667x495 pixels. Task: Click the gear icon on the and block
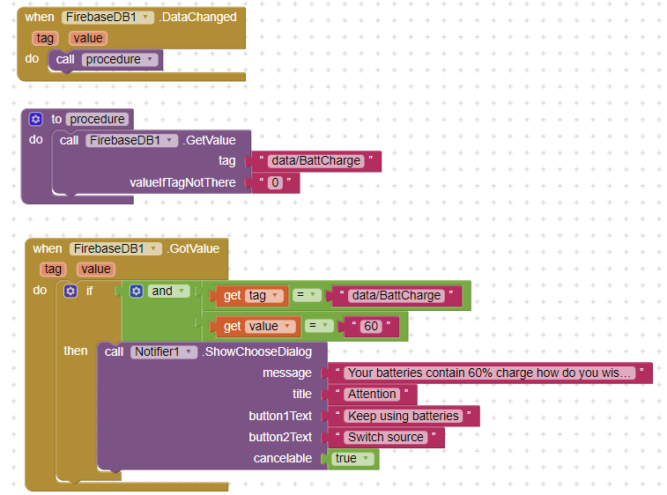(x=136, y=291)
